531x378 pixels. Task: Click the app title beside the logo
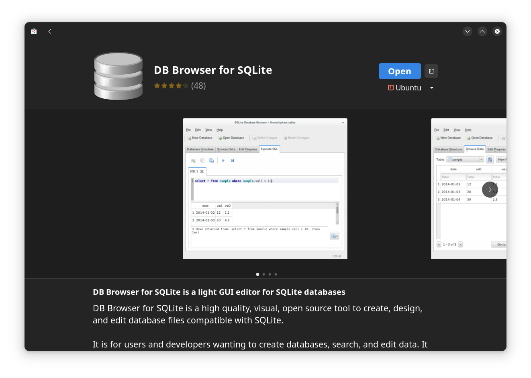[213, 70]
